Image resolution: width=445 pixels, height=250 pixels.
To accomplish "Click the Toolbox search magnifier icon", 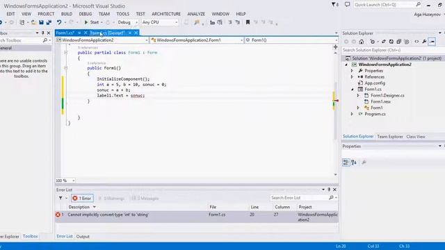I will tap(44, 40).
